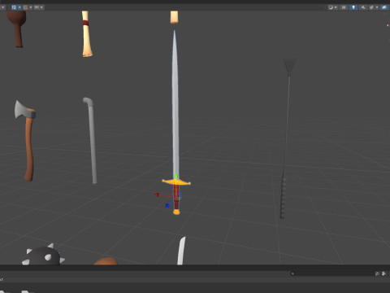390x293 pixels.
Task: Click the search magnifier icon
Action: pyautogui.click(x=292, y=273)
